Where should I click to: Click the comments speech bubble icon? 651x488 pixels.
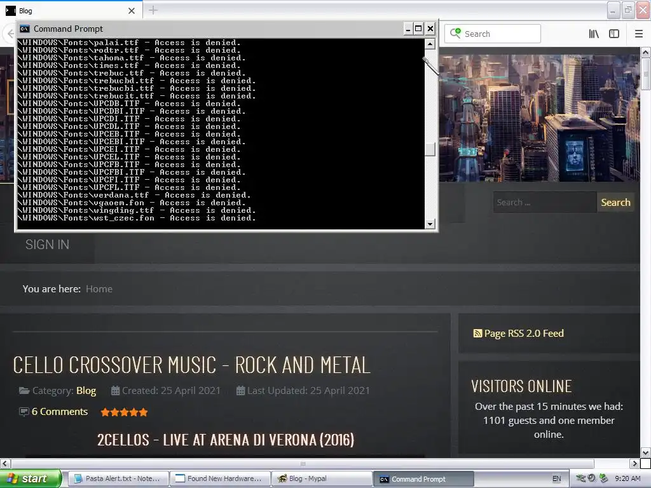pos(24,412)
